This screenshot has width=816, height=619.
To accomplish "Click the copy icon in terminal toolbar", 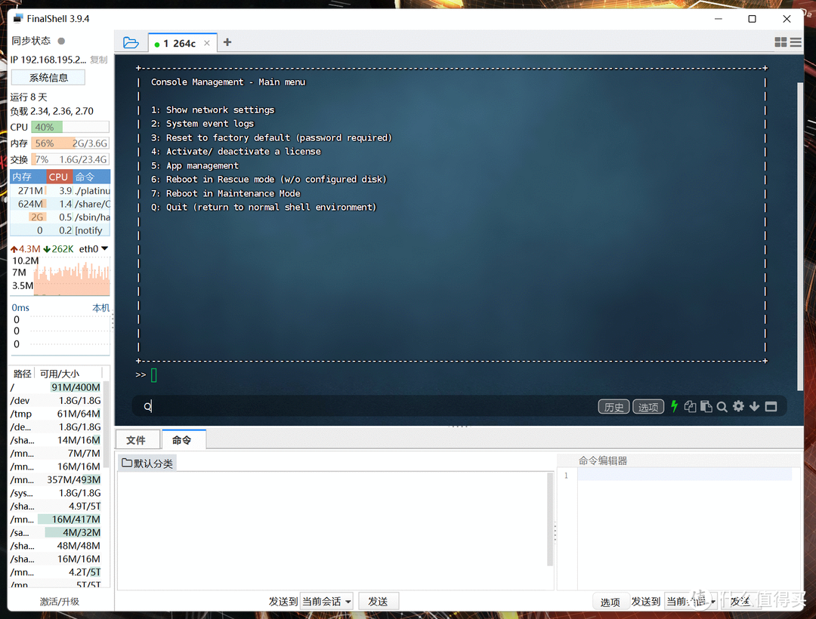I will click(690, 406).
